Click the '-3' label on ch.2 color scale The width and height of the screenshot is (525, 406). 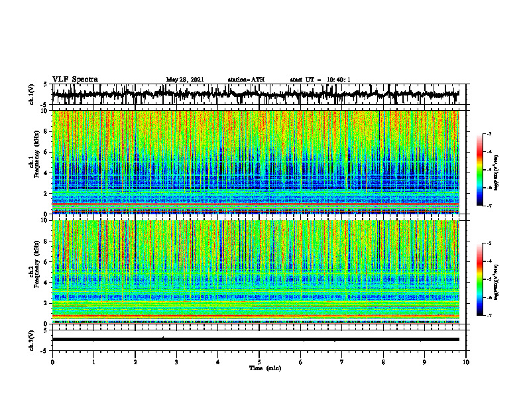tap(489, 243)
